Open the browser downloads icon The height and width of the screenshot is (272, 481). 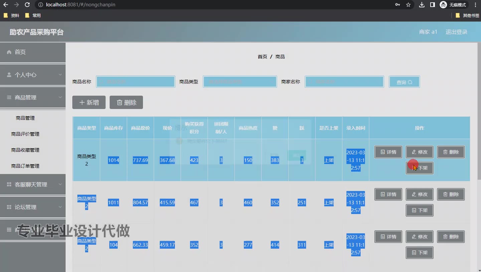[x=422, y=5]
